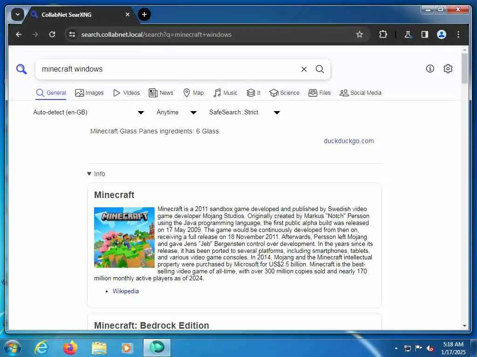Bookmark this page with the star
Screen dimensions: 477x357
point(359,34)
